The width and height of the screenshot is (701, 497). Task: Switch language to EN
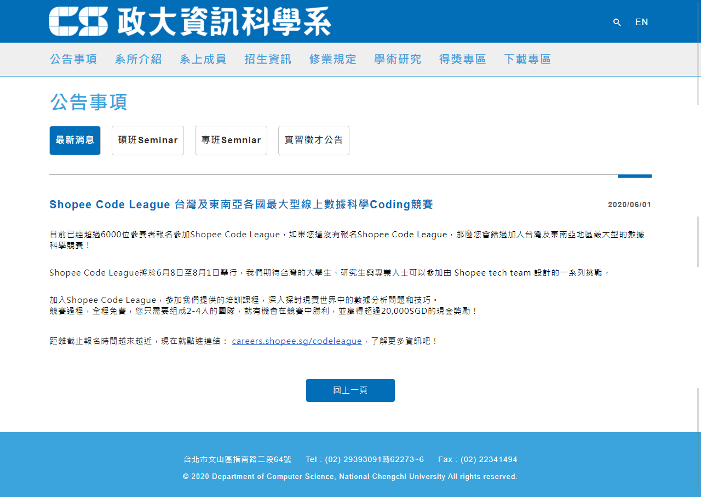(x=642, y=22)
